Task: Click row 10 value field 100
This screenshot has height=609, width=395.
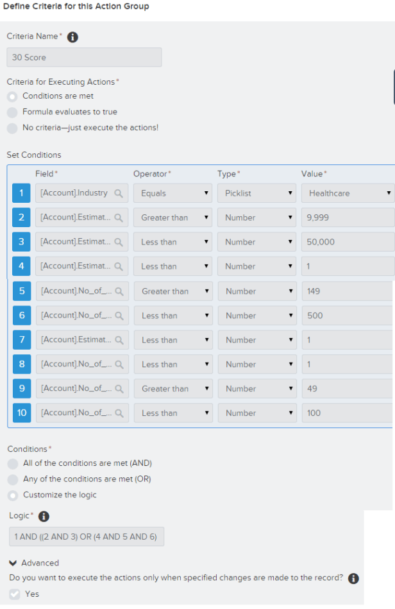Action: click(348, 413)
